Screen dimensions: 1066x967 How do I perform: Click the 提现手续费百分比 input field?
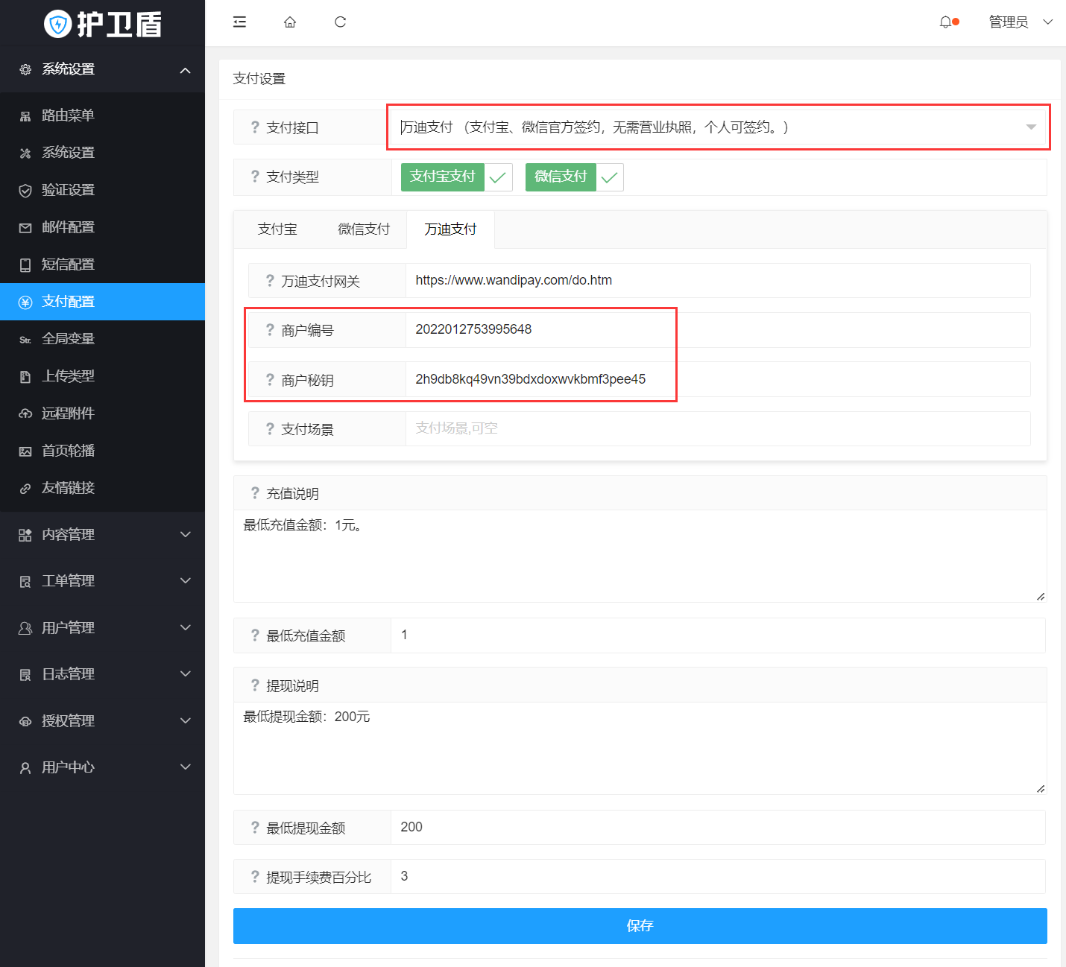pyautogui.click(x=718, y=877)
